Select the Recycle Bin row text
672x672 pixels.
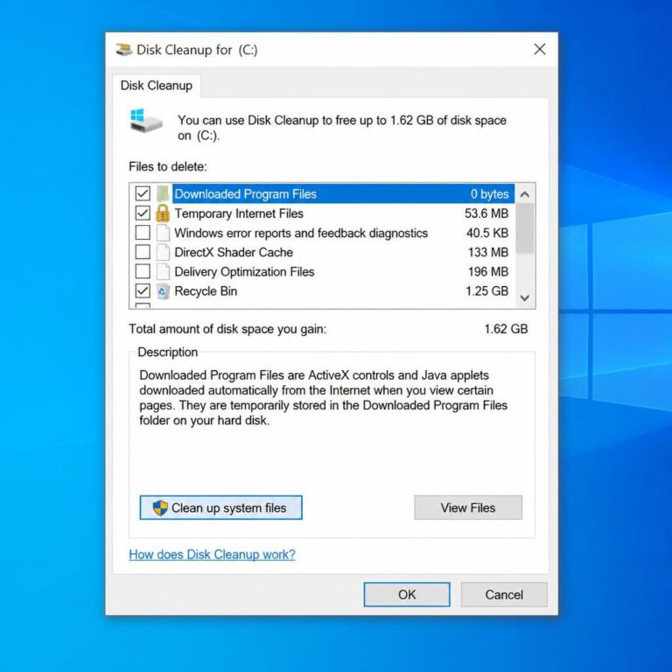(x=206, y=291)
